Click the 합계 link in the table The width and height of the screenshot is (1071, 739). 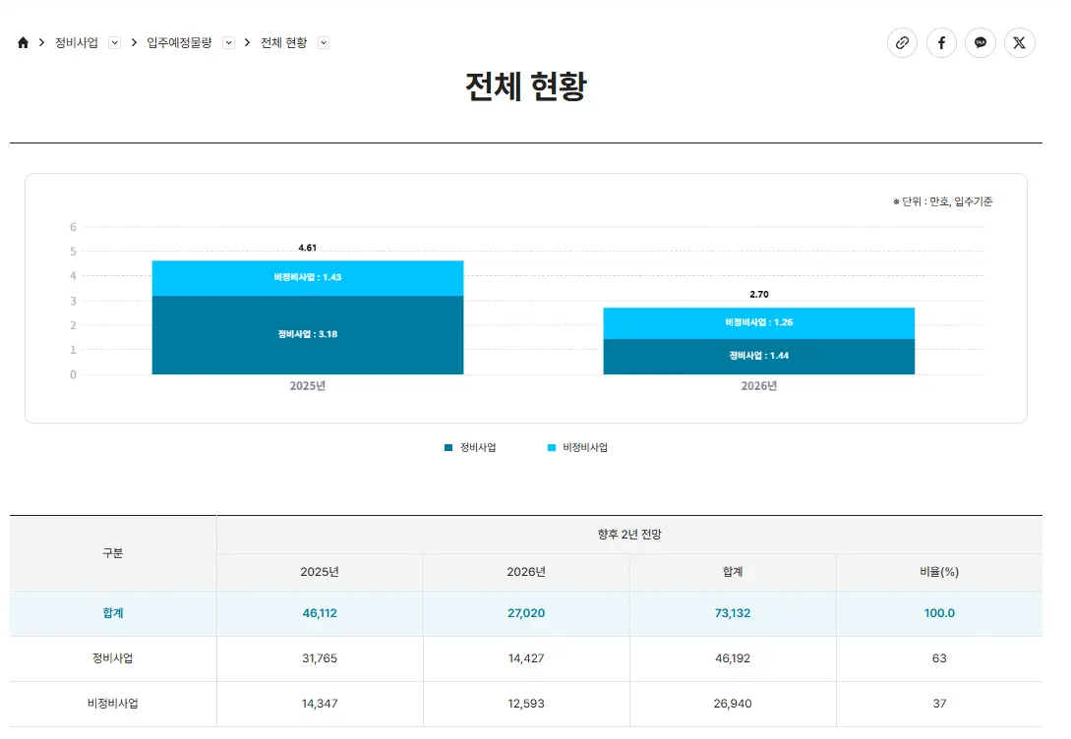[111, 613]
